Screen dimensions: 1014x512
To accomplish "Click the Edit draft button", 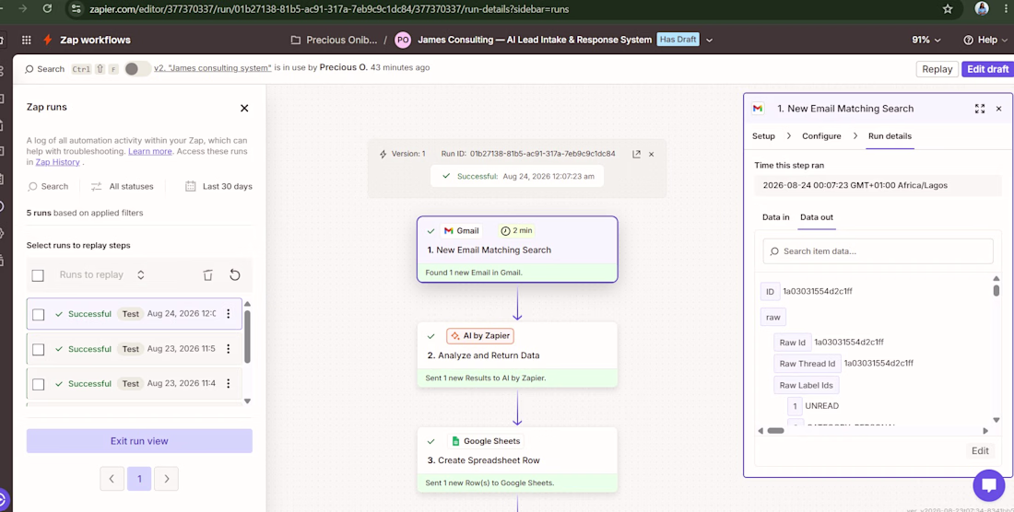I will click(x=987, y=69).
